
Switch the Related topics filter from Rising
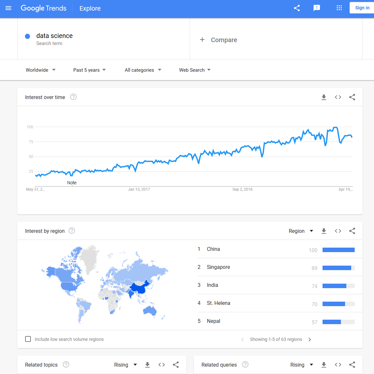pyautogui.click(x=125, y=365)
